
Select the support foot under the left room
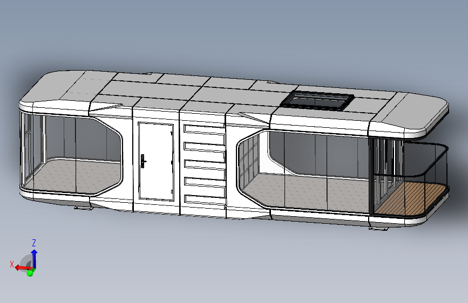point(83,208)
